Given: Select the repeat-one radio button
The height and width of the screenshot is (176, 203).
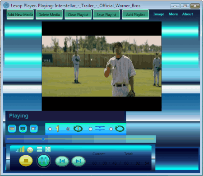Looking at the screenshot, I should [x=68, y=129].
